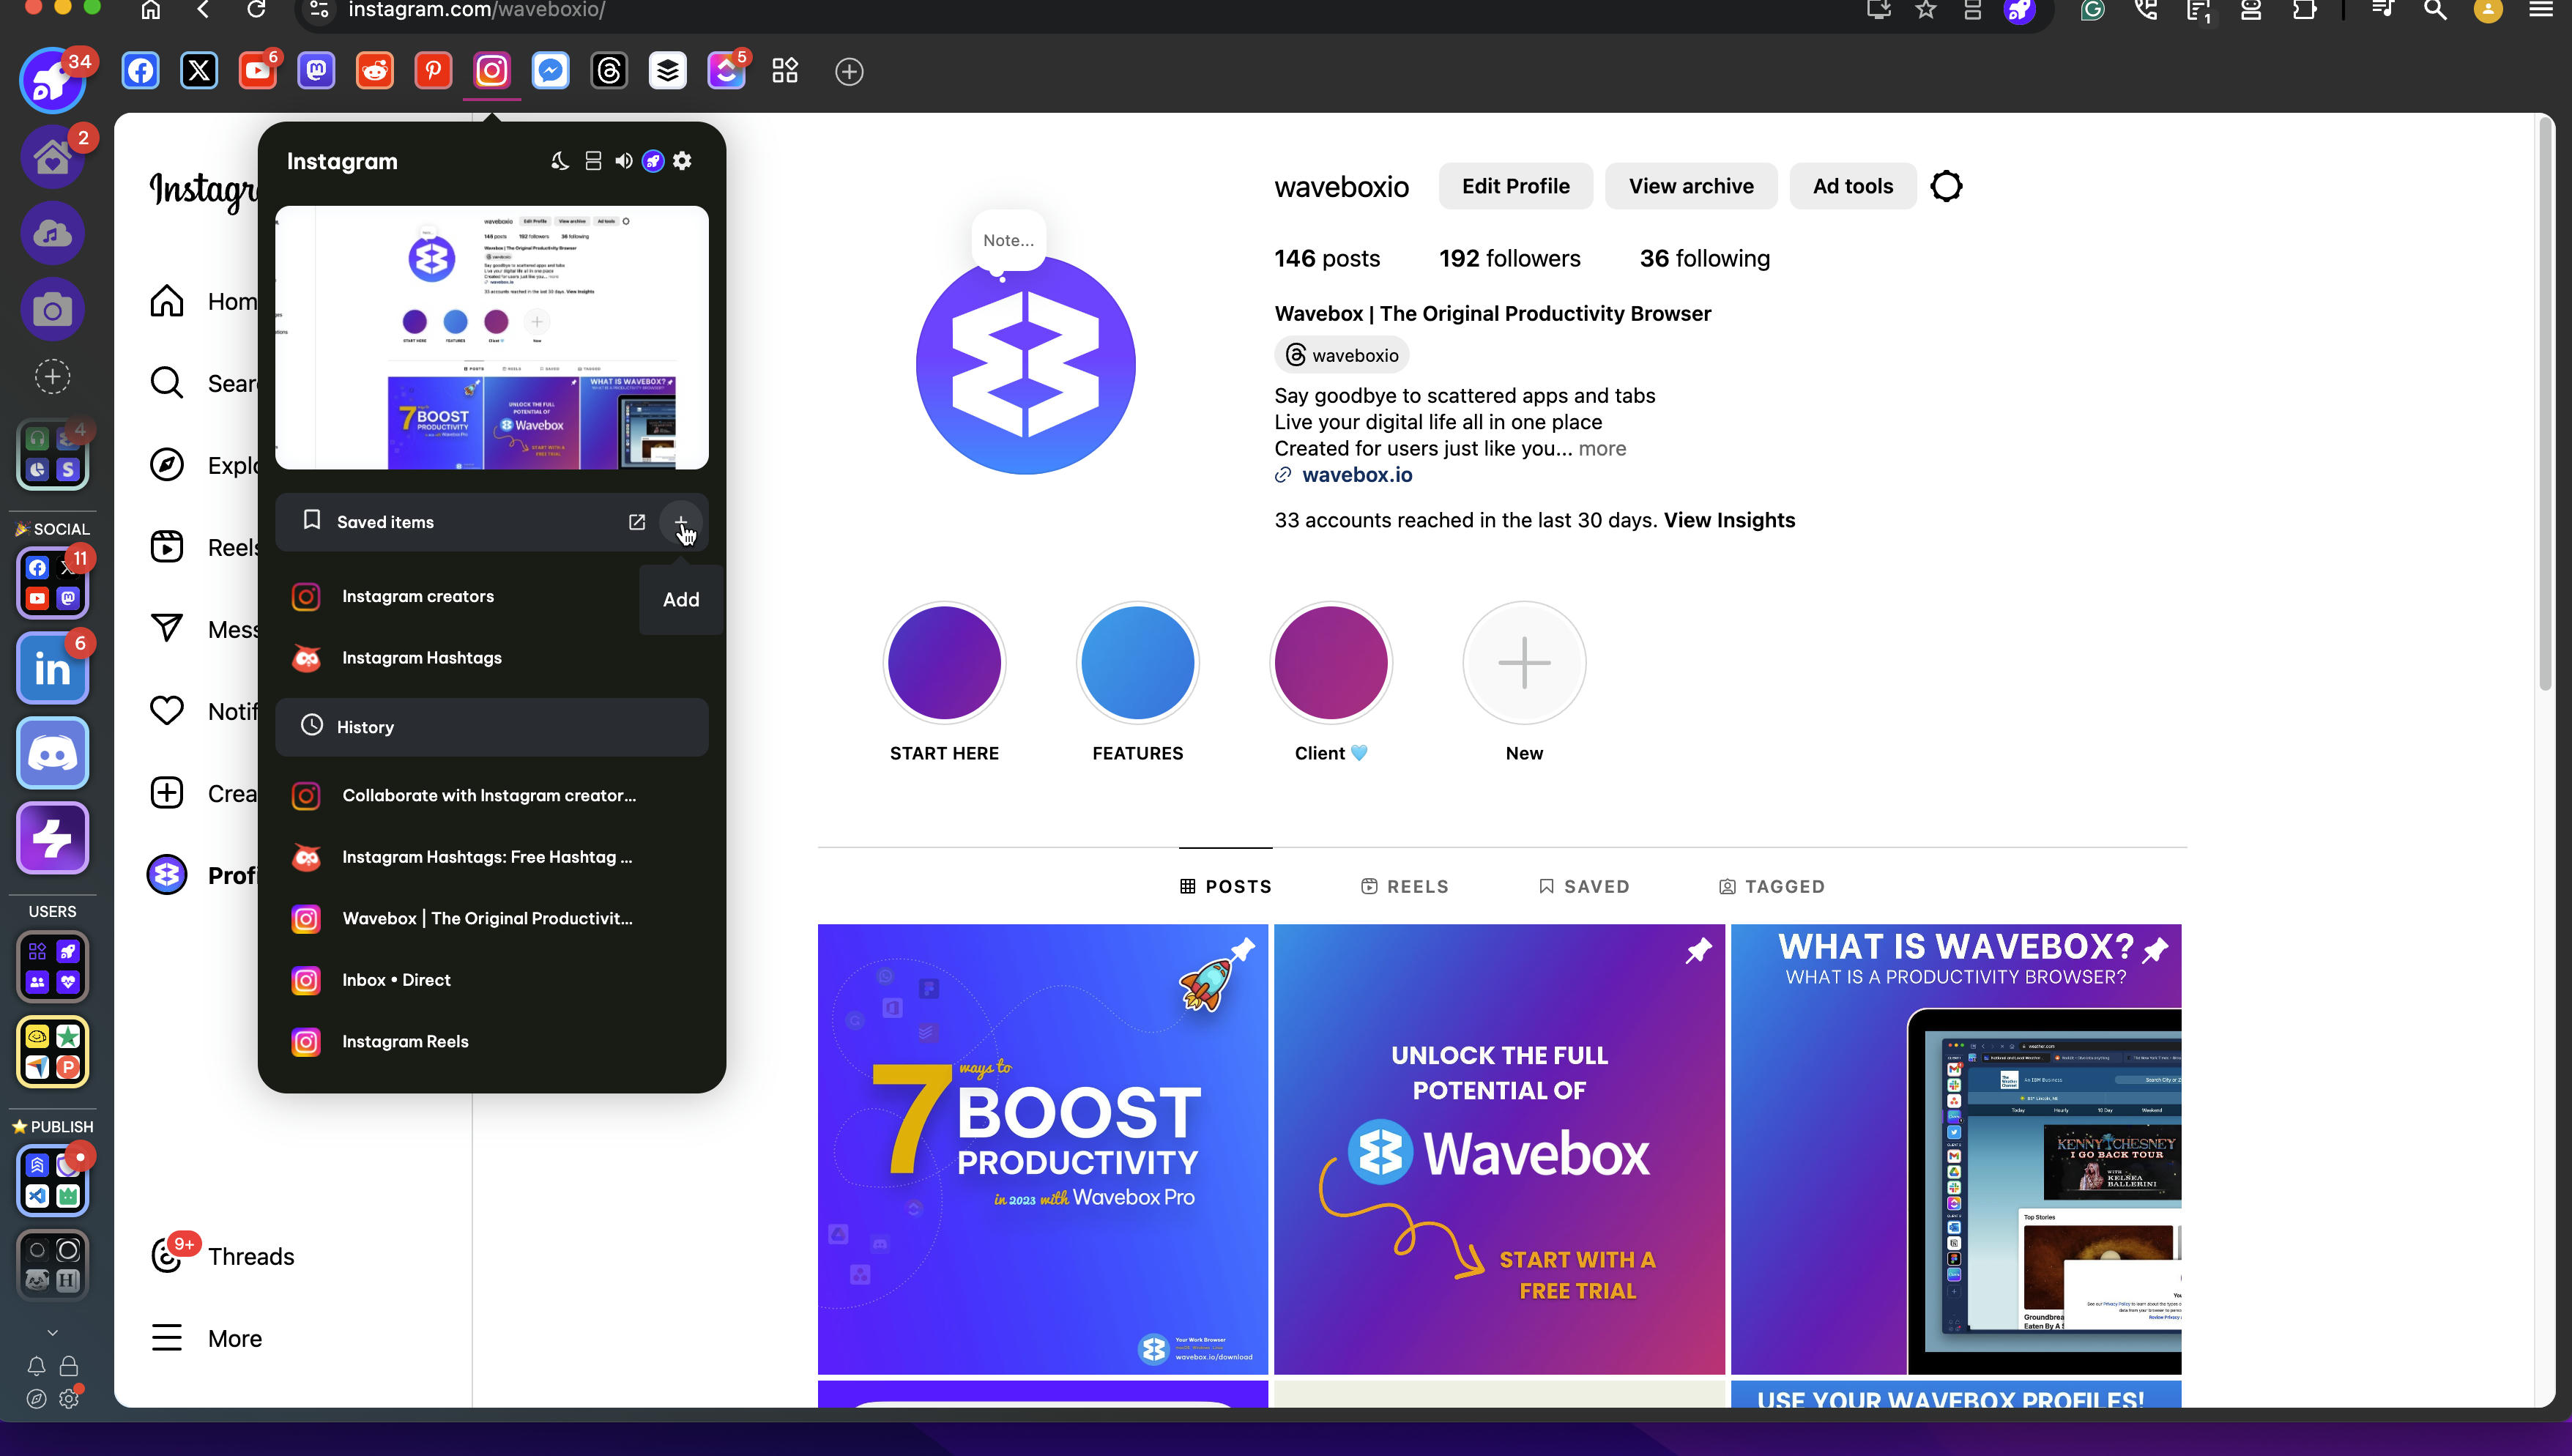This screenshot has width=2572, height=1456.
Task: Open the Mastodon app icon
Action: pyautogui.click(x=316, y=71)
